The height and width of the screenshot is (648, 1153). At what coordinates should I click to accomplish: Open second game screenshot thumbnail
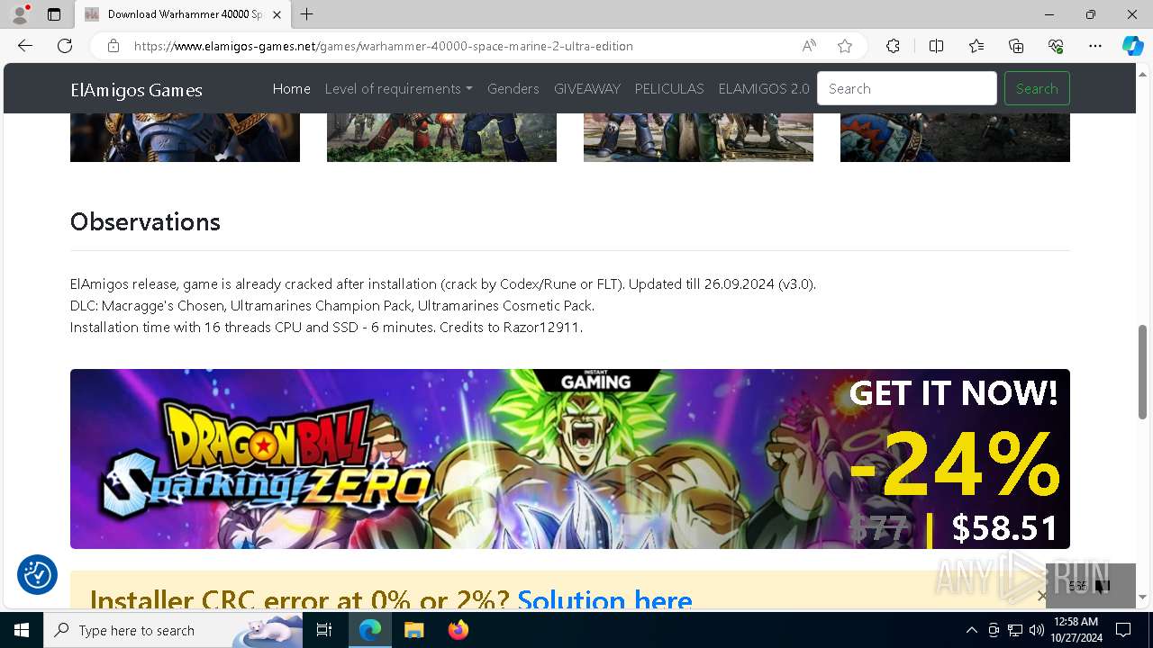tap(441, 138)
